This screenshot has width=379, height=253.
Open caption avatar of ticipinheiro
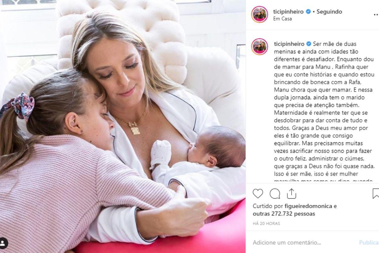coord(260,46)
